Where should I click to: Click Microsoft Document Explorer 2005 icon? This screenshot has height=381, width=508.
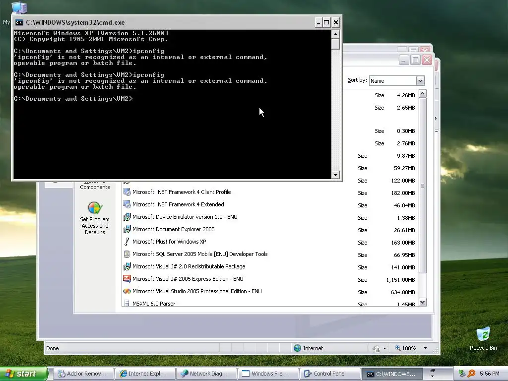click(x=127, y=229)
